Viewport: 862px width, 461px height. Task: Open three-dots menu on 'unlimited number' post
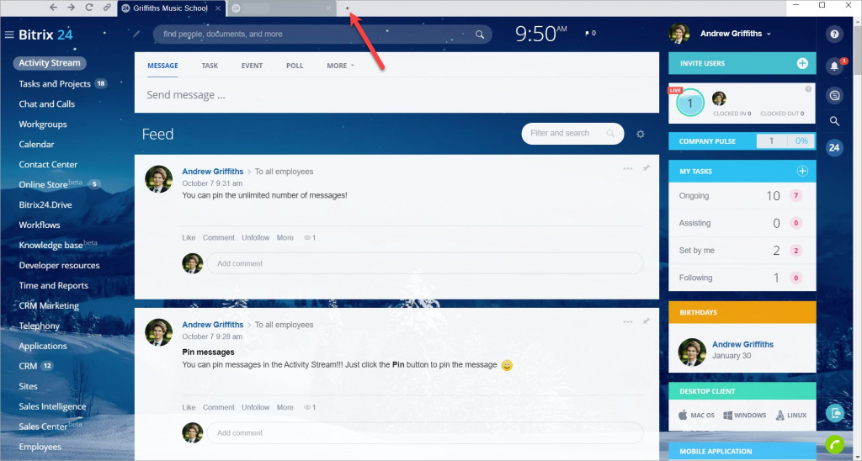point(628,169)
